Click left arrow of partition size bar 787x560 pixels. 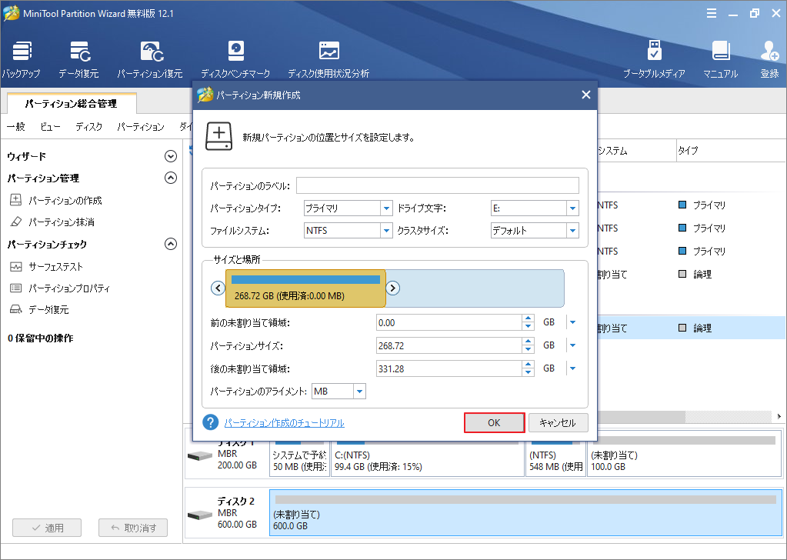tap(218, 288)
